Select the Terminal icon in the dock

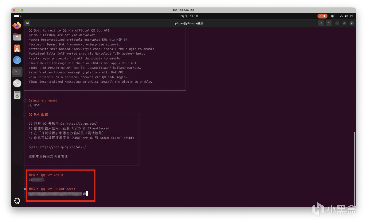17,72
